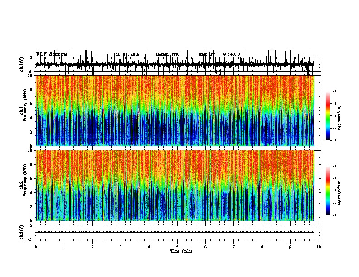Click the ch.2 color bar log(PSD) label
This screenshot has height=277, width=359.
340,192
